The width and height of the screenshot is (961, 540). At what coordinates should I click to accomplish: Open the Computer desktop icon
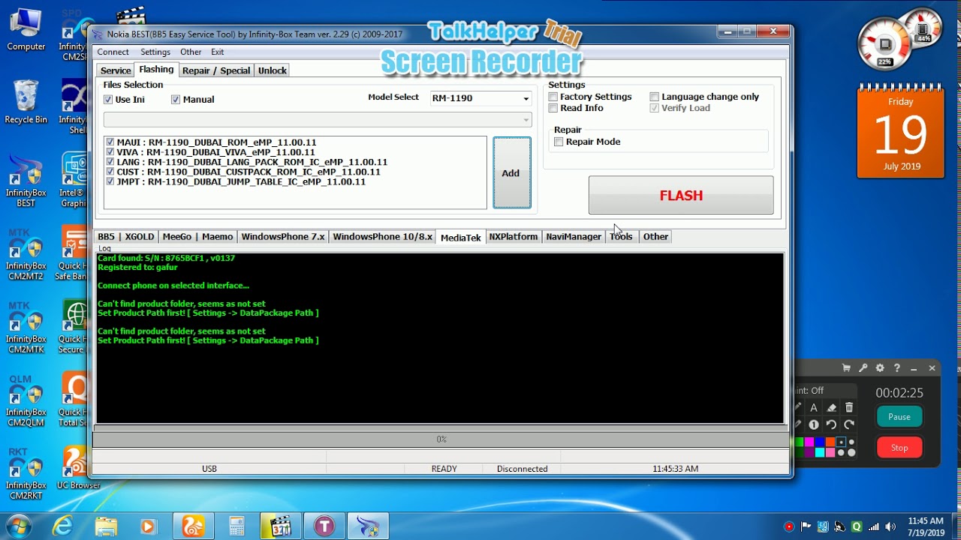coord(26,30)
